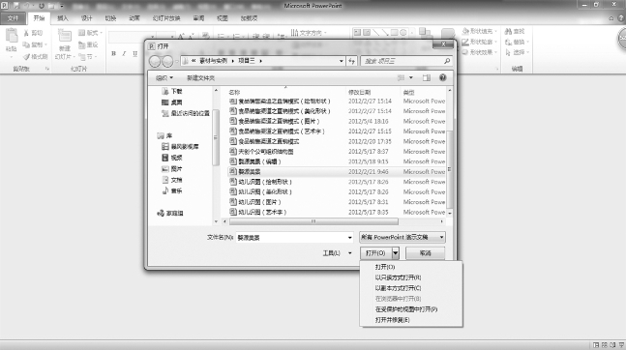Click the magnifier icon in dialog search box

coord(447,61)
